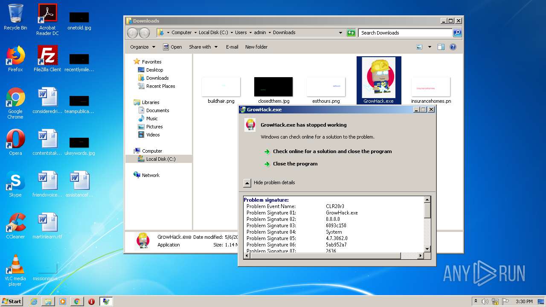Screen dimensions: 546x307
Task: Open Windows Explorer taskbar button
Action: click(x=48, y=301)
